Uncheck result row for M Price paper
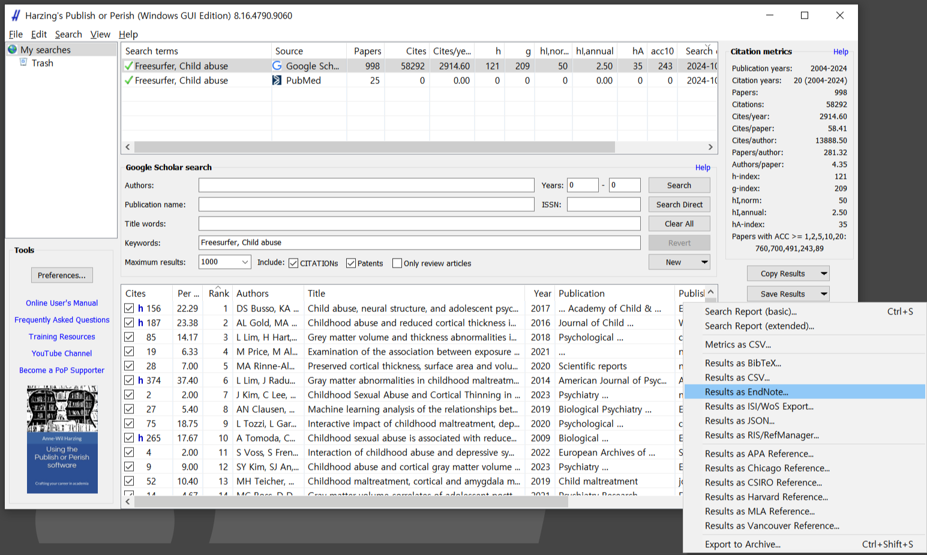The width and height of the screenshot is (927, 555). tap(129, 352)
